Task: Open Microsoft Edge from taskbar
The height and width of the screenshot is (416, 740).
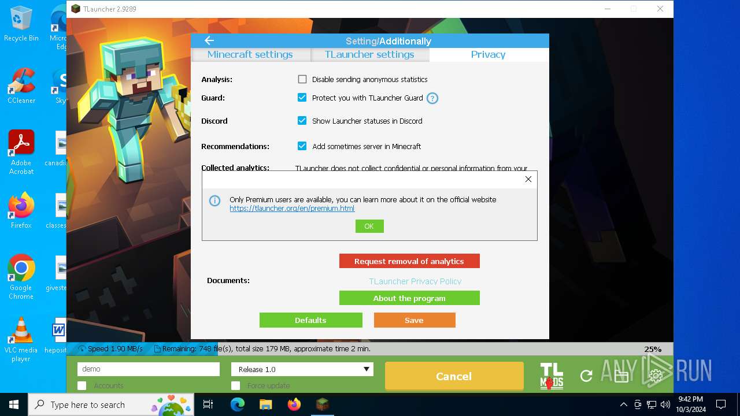Action: (238, 404)
